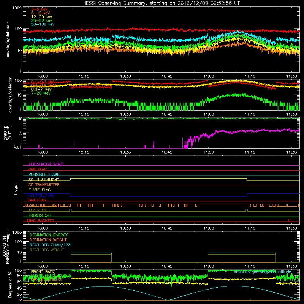Click the red bad packets spike marker near 11:29

pyautogui.click(x=289, y=220)
